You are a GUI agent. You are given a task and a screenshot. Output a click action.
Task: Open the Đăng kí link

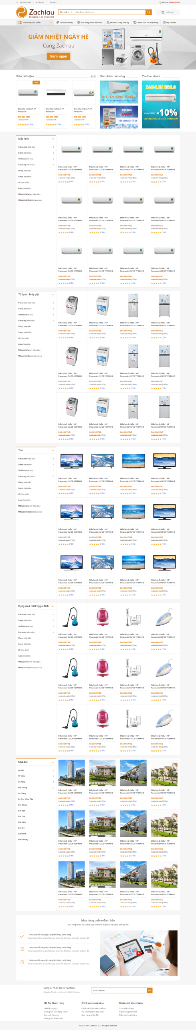tap(40, 2)
